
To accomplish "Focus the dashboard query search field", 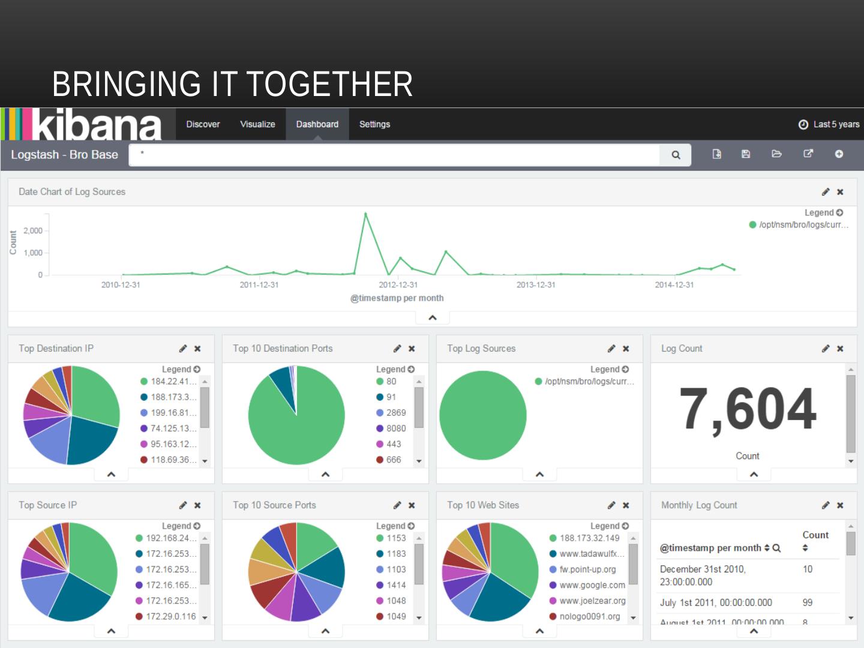I will (x=394, y=155).
